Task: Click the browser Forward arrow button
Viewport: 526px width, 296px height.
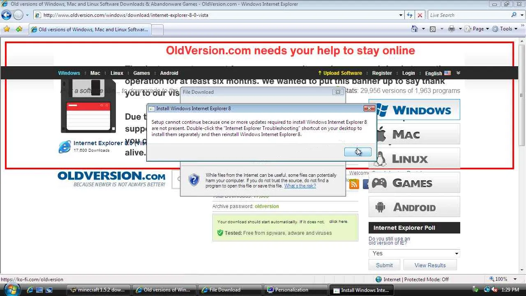Action: [x=18, y=15]
